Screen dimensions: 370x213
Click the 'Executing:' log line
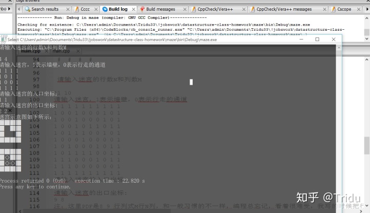pyautogui.click(x=181, y=29)
